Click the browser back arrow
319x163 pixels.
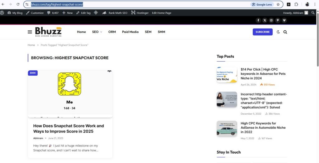(x=3, y=4)
